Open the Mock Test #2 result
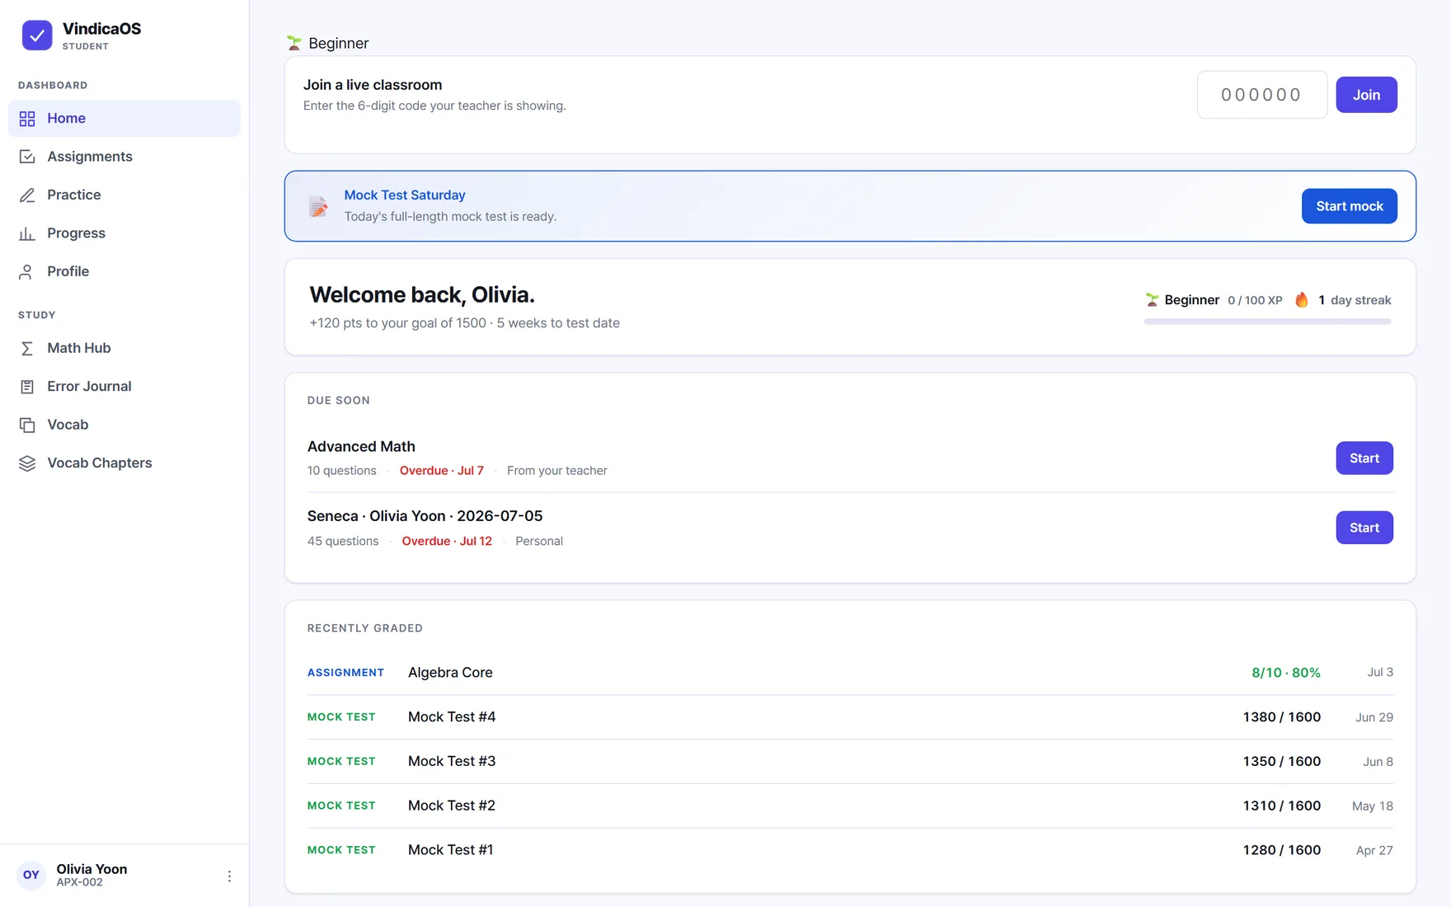The height and width of the screenshot is (907, 1451). pos(850,806)
